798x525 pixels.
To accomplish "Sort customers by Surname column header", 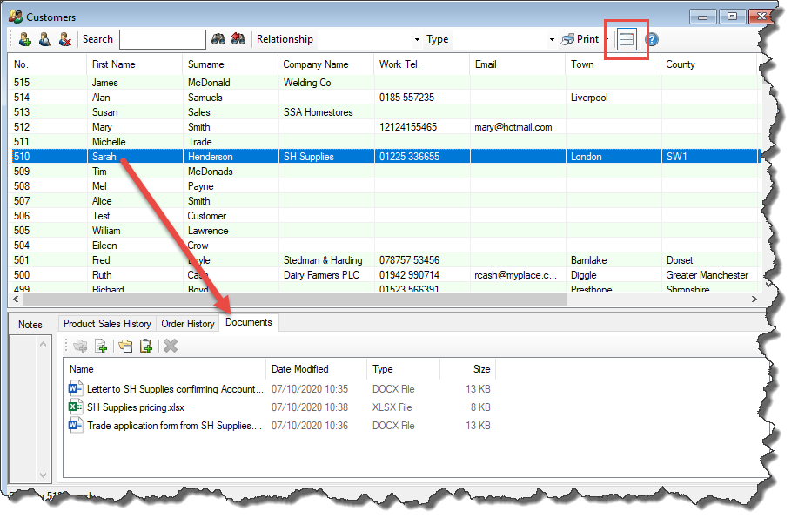I will click(205, 64).
